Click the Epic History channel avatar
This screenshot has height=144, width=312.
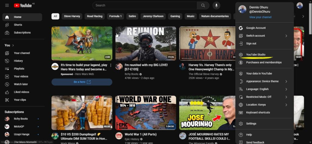pos(119,136)
